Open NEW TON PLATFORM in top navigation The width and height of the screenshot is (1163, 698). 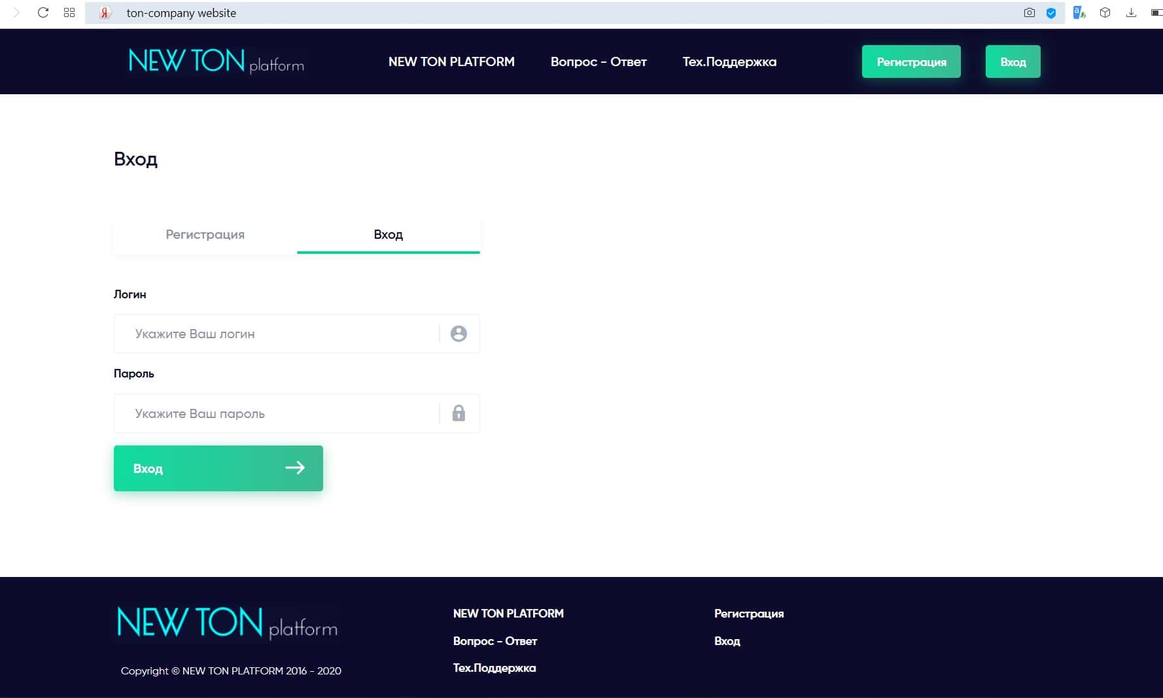click(x=451, y=61)
